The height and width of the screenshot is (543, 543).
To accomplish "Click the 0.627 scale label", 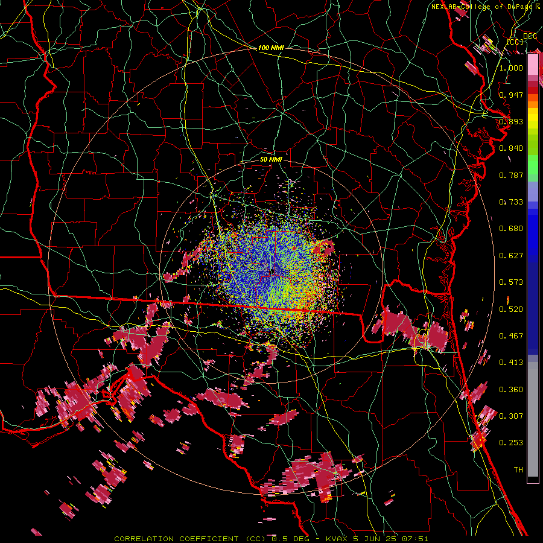I will coord(511,256).
